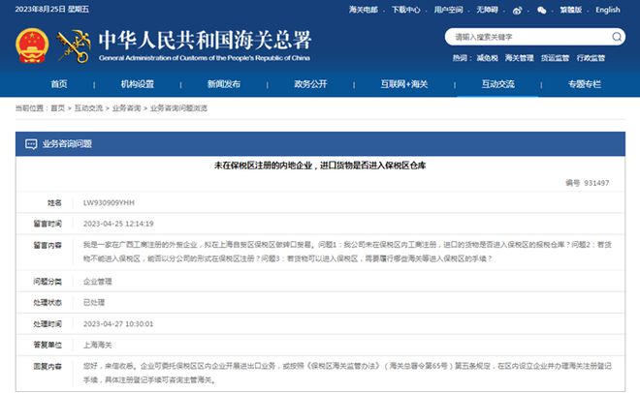Open the 首页 navigation tab

pos(59,84)
